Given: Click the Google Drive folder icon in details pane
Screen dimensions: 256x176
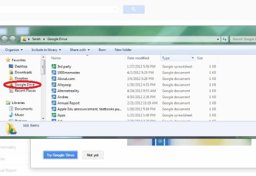Looking at the screenshot, I should (x=11, y=129).
